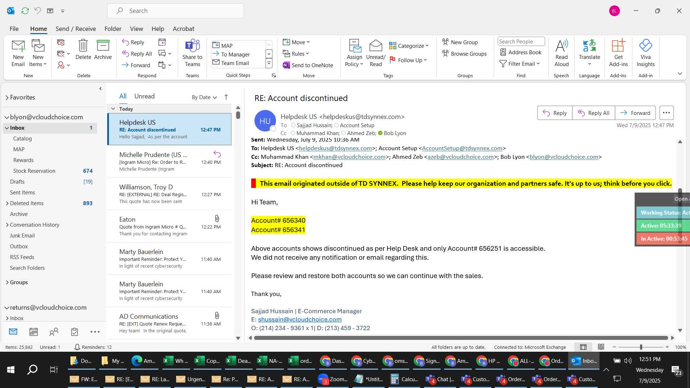Open the By Date sort dropdown

(x=204, y=97)
